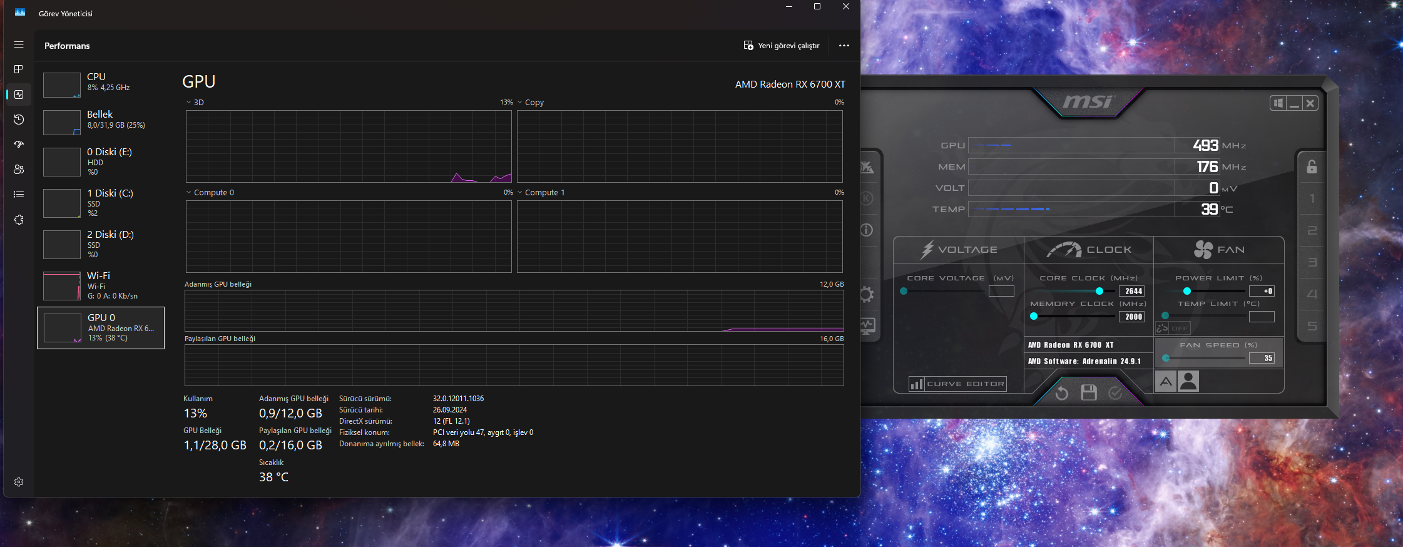Viewport: 1403px width, 547px height.
Task: Click the Temp Limit slider handle
Action: click(1165, 316)
